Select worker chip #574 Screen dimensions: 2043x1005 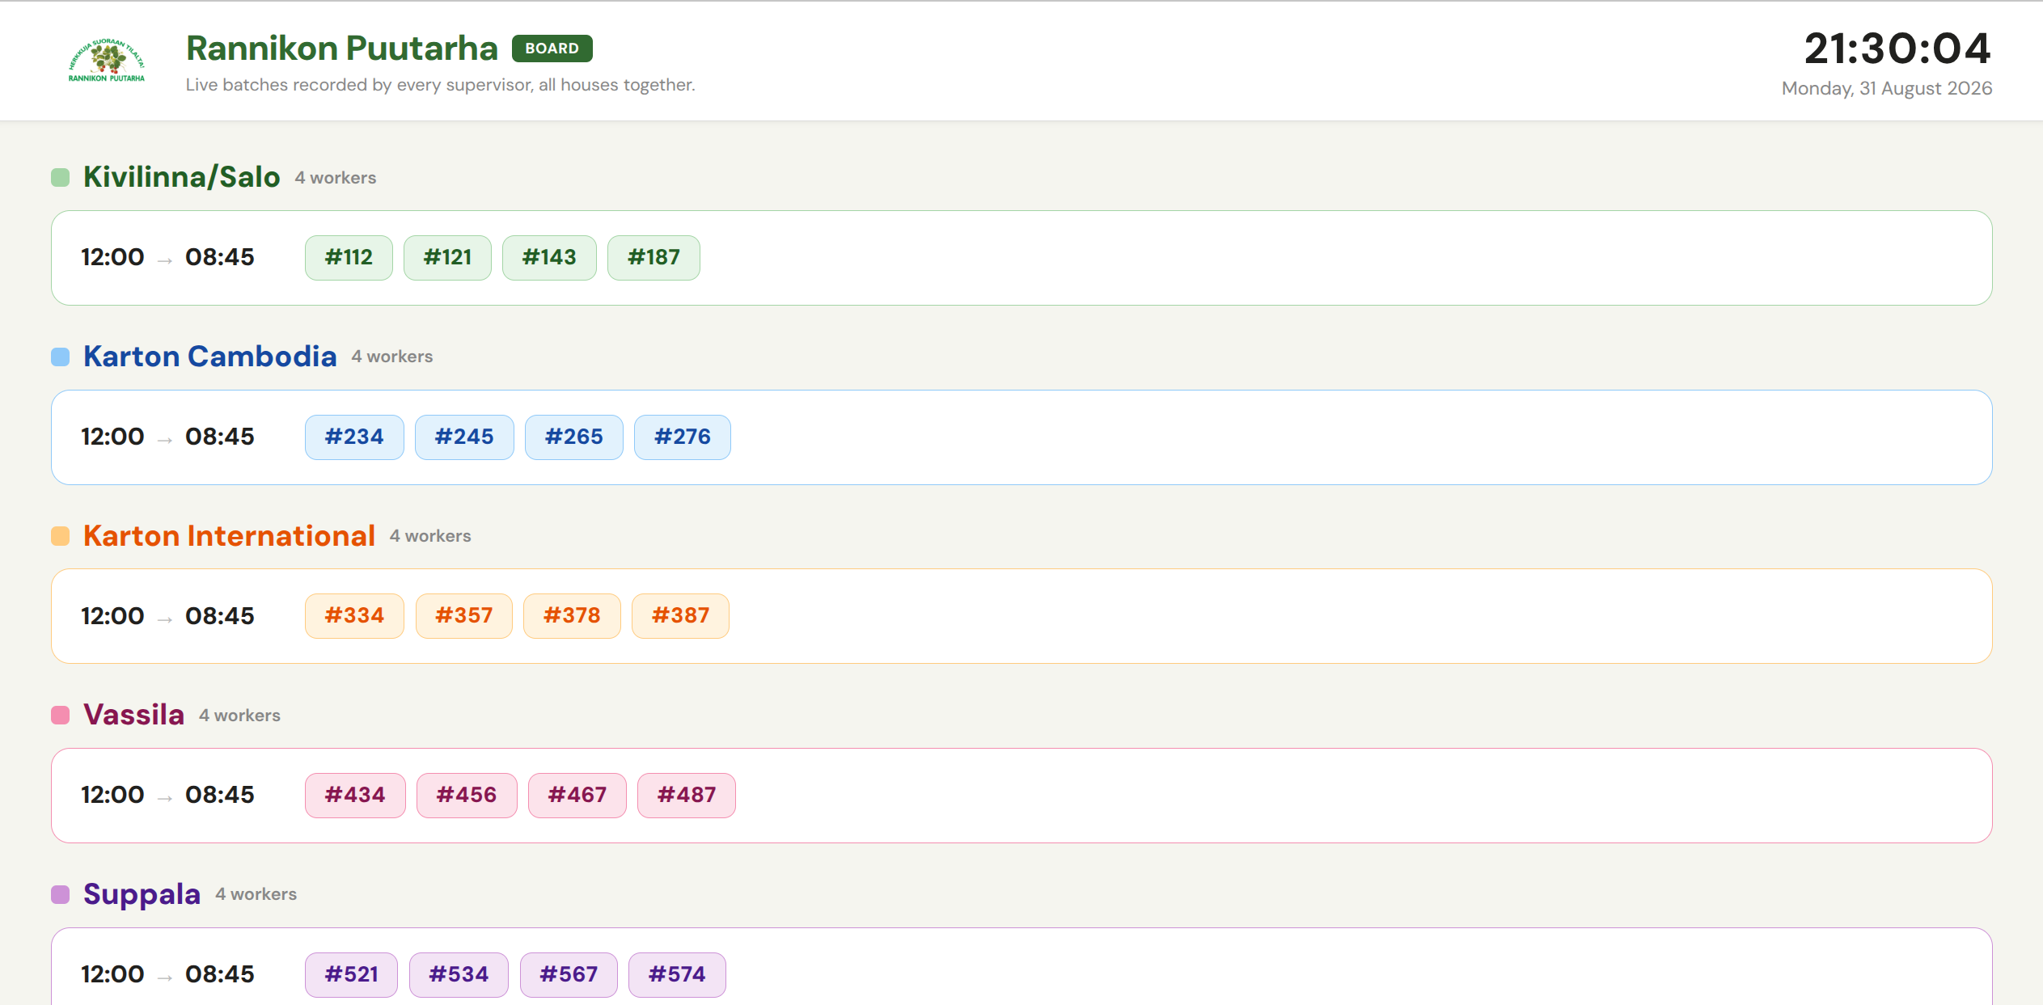pos(677,975)
